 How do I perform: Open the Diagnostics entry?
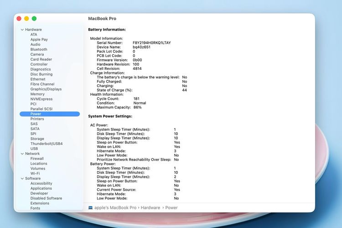41,69
